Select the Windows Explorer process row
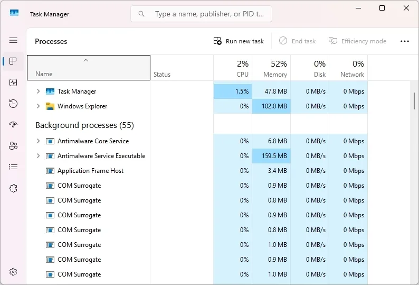Screen dimensions: 419x285 197,106
